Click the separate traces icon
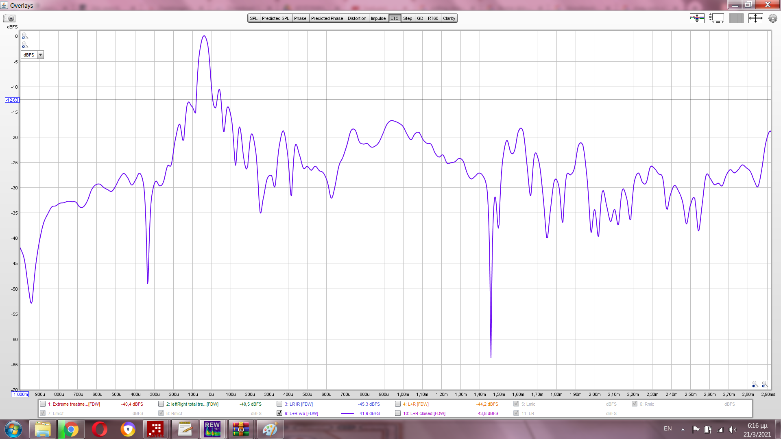This screenshot has width=781, height=439. point(697,18)
